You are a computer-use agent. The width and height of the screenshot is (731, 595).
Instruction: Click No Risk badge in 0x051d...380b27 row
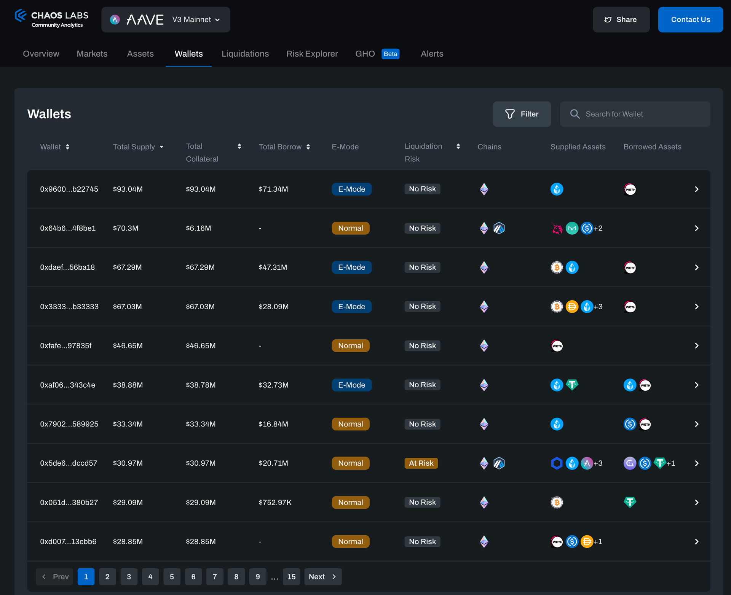pos(422,503)
